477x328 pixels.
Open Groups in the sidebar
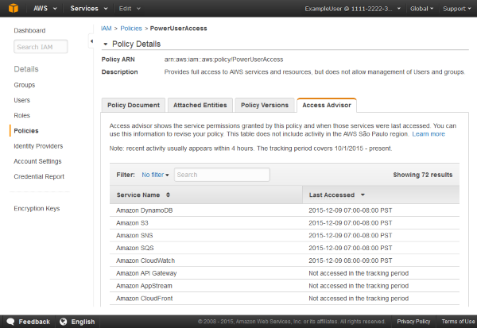pyautogui.click(x=25, y=85)
